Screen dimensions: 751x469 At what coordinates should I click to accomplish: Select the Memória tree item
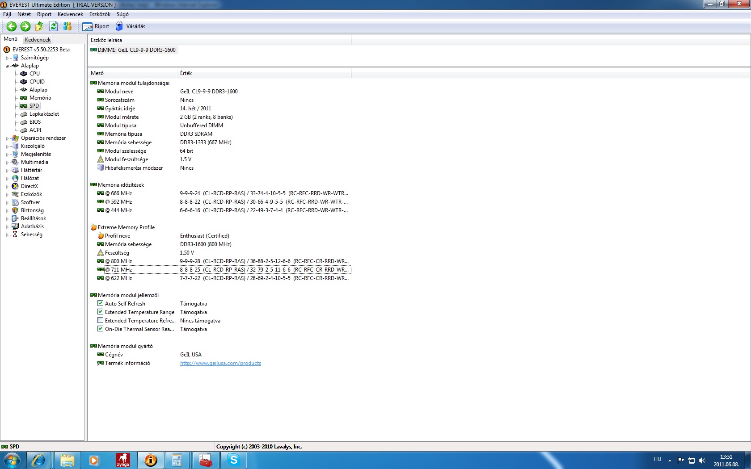40,98
